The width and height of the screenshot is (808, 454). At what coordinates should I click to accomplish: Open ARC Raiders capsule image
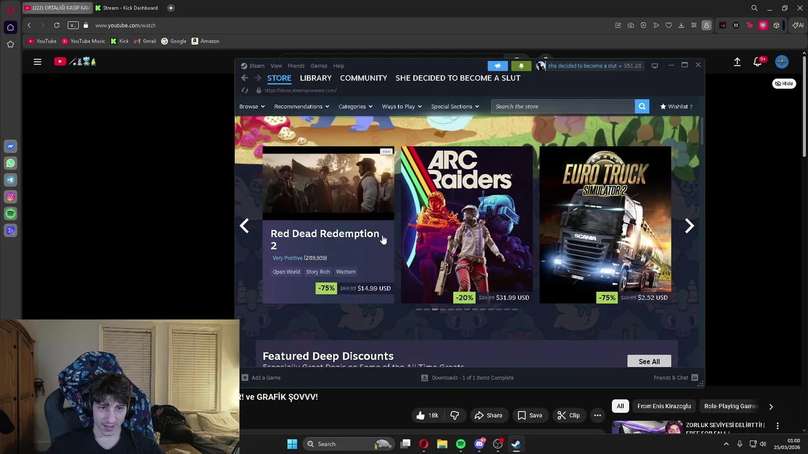pos(466,224)
